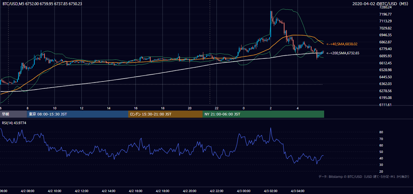Click hour tick 22 under price chart
The width and height of the screenshot is (413, 194).
coord(217,108)
